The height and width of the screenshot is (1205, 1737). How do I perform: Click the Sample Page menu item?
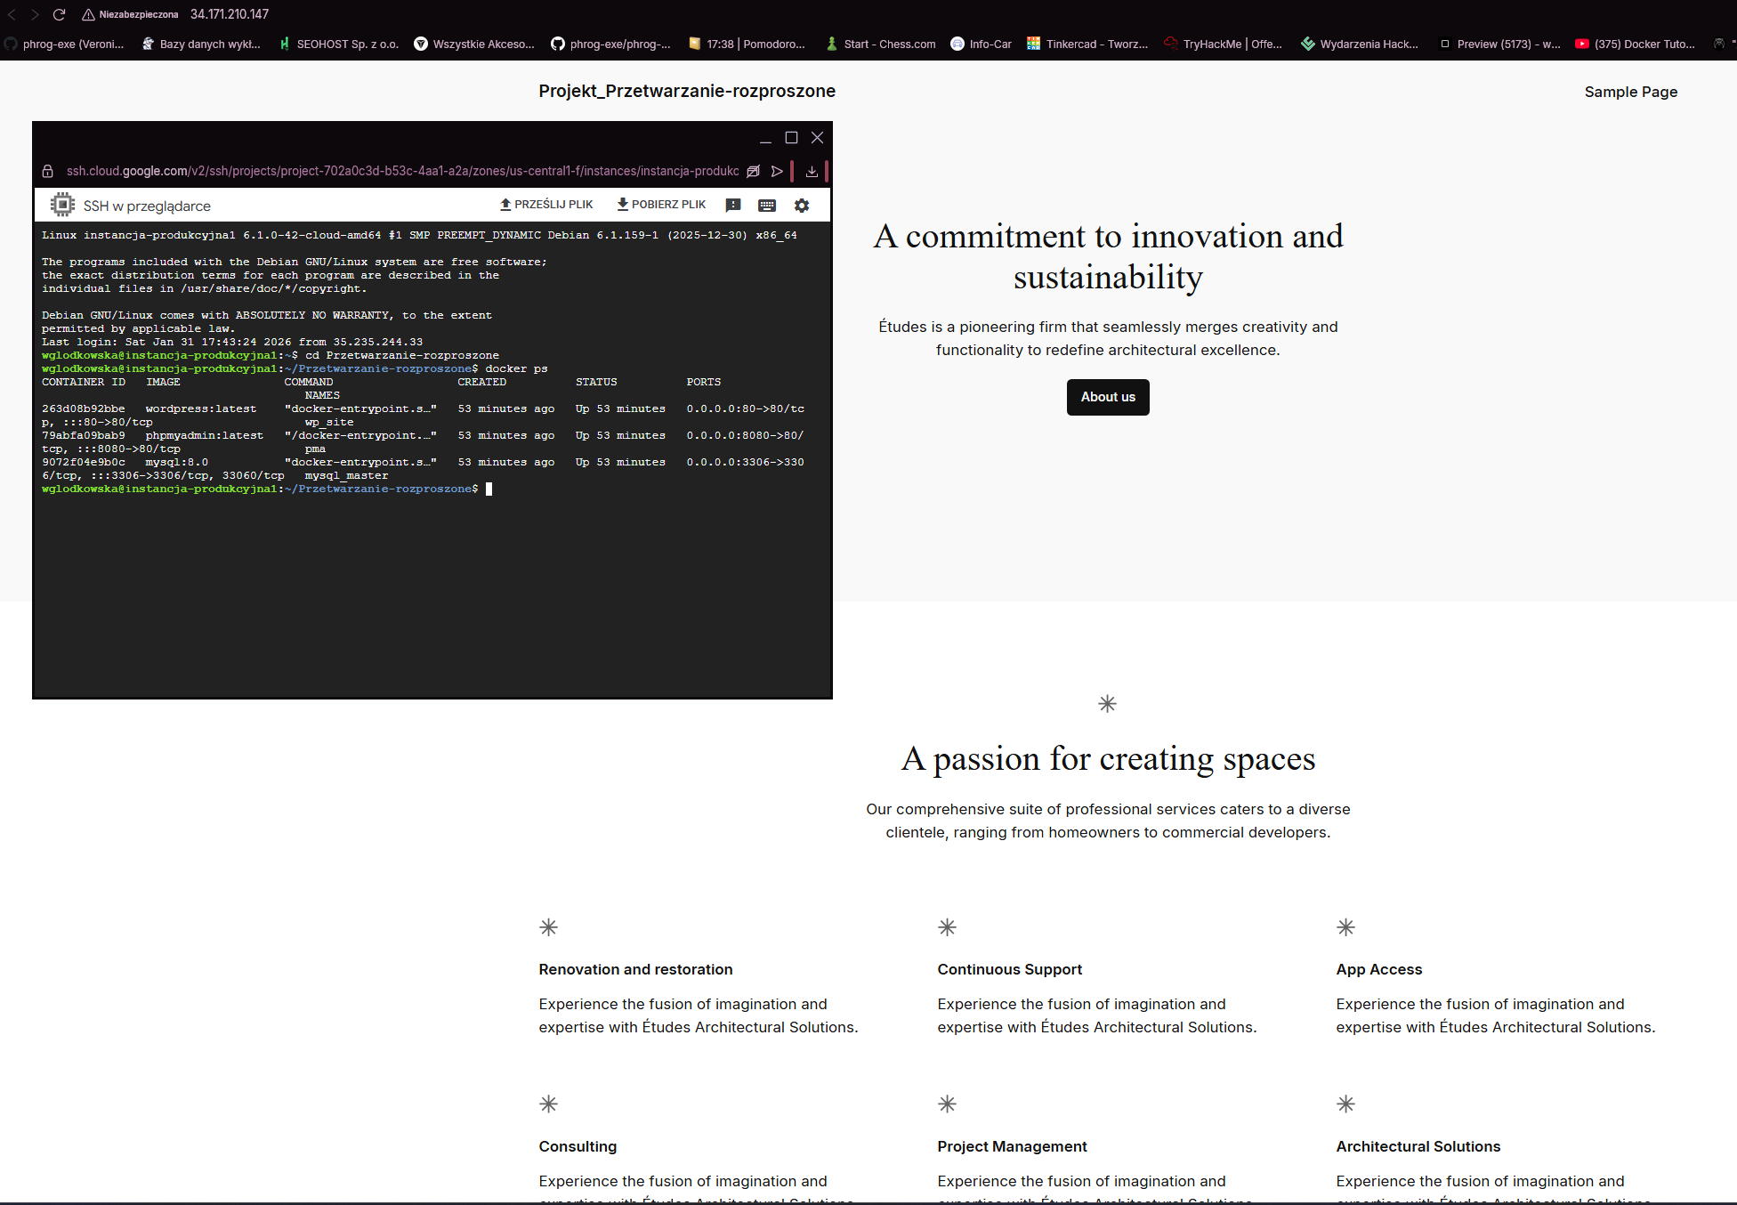tap(1630, 92)
